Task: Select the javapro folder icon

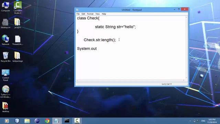Action: pos(18,23)
